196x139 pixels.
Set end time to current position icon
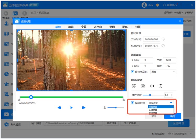(x=163, y=46)
